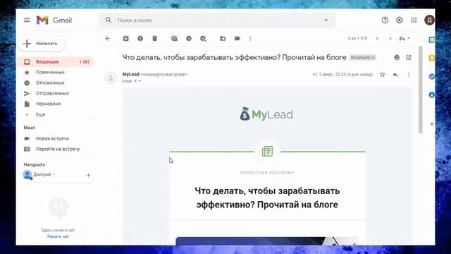
Task: Print the whole email
Action: (x=397, y=57)
